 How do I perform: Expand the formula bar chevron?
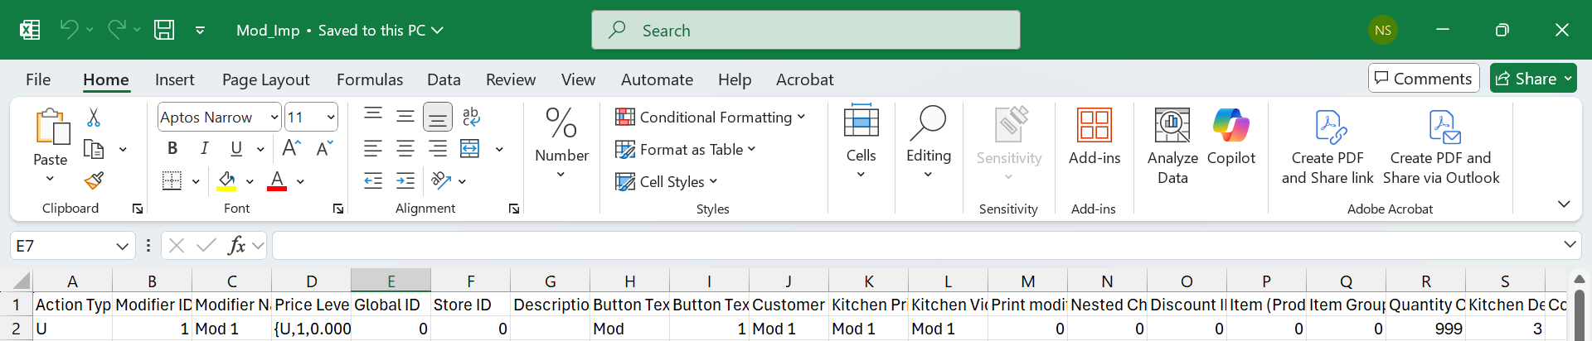(1569, 245)
